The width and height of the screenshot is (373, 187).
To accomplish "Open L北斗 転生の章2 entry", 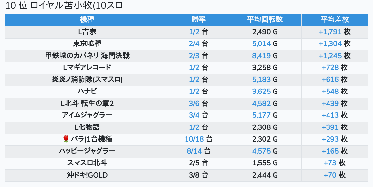I will click(x=87, y=104).
